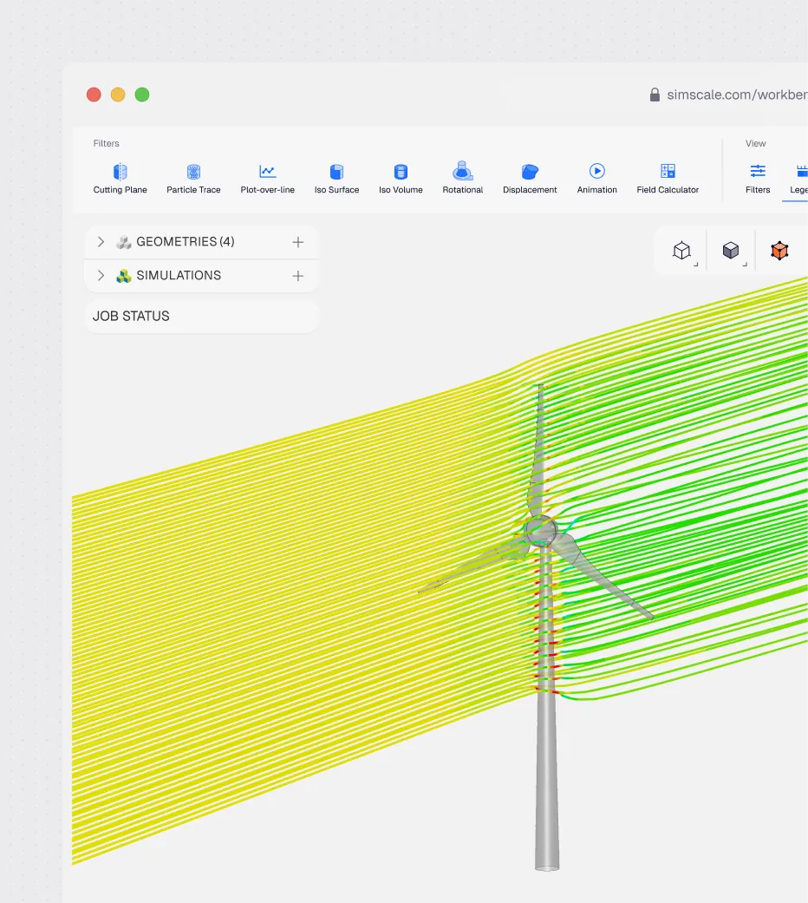Close the window with red button
Image resolution: width=808 pixels, height=903 pixels.
click(x=94, y=95)
